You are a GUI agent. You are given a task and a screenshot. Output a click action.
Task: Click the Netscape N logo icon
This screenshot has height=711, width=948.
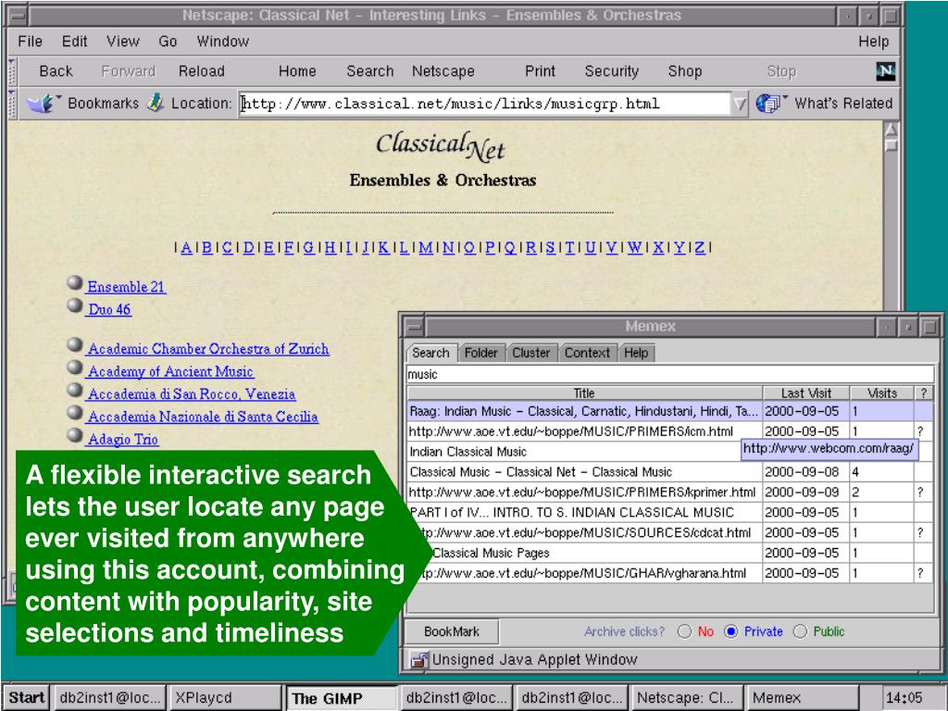(885, 71)
